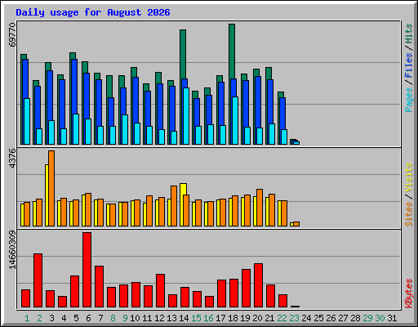Click day 22 on the x-axis

pos(282,318)
